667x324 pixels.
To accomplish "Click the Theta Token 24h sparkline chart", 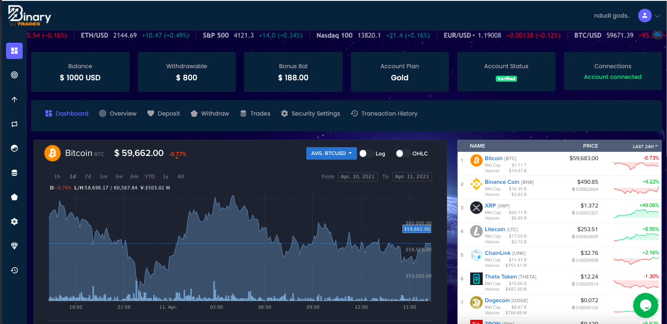I will [x=636, y=284].
